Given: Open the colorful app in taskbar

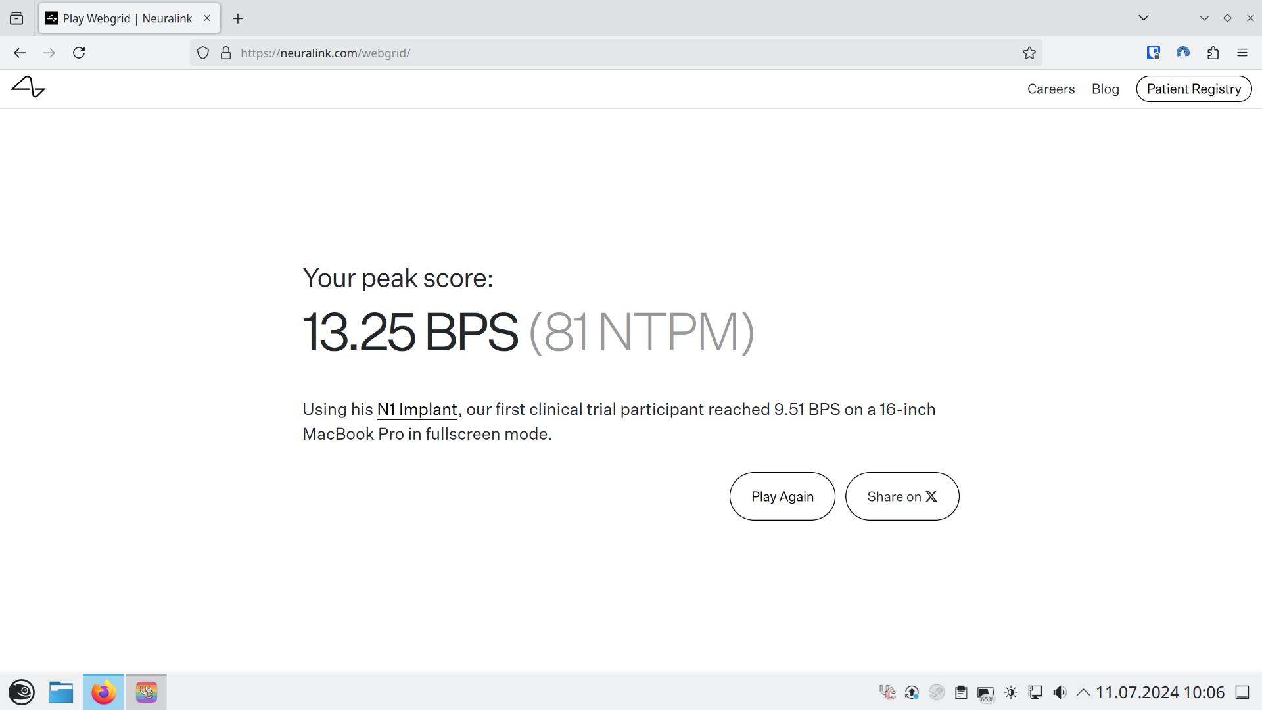Looking at the screenshot, I should 146,692.
